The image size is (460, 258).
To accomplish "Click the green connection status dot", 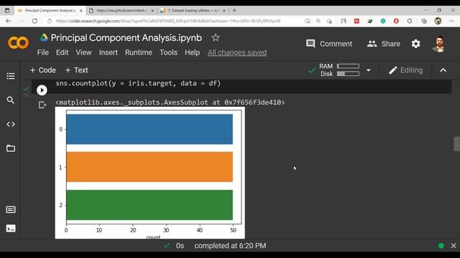I will (441, 246).
